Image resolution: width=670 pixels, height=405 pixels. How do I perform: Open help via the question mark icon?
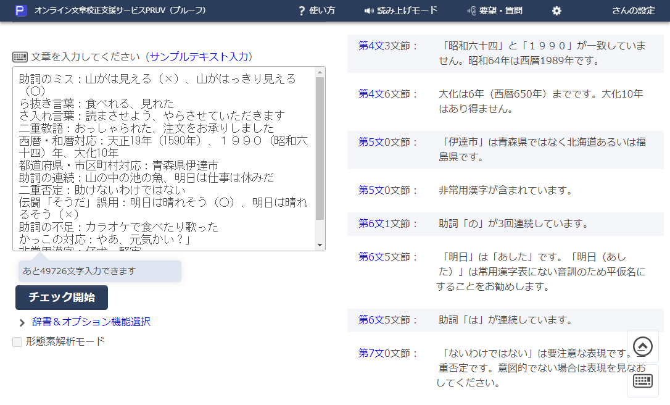[300, 10]
